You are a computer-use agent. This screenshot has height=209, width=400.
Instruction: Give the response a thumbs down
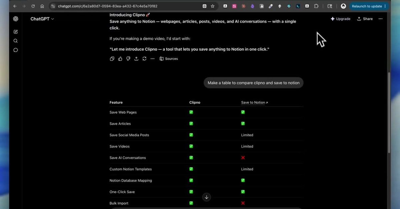coord(128,59)
